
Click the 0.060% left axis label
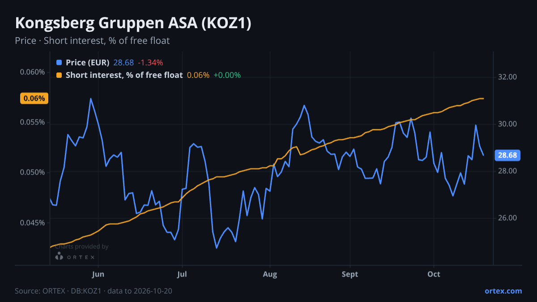(x=33, y=72)
